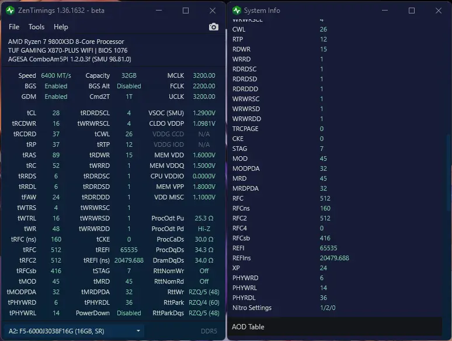Click the camera screenshot icon
Image resolution: width=452 pixels, height=341 pixels.
point(213,27)
